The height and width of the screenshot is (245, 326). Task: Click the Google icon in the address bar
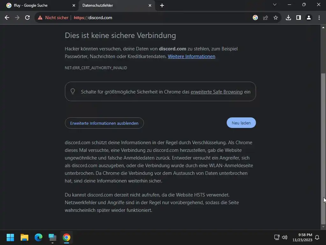[x=255, y=18]
